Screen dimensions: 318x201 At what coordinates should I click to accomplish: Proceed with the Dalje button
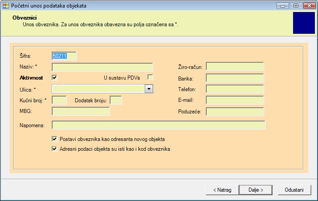pos(256,190)
